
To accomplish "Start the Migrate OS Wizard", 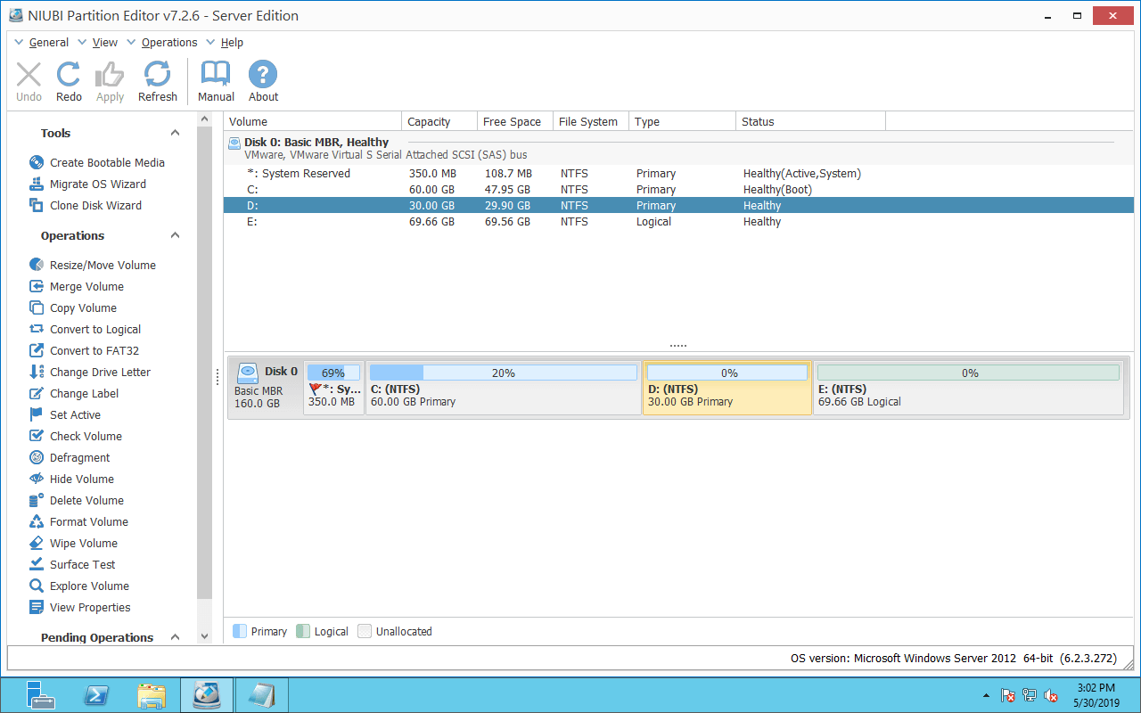I will click(97, 184).
